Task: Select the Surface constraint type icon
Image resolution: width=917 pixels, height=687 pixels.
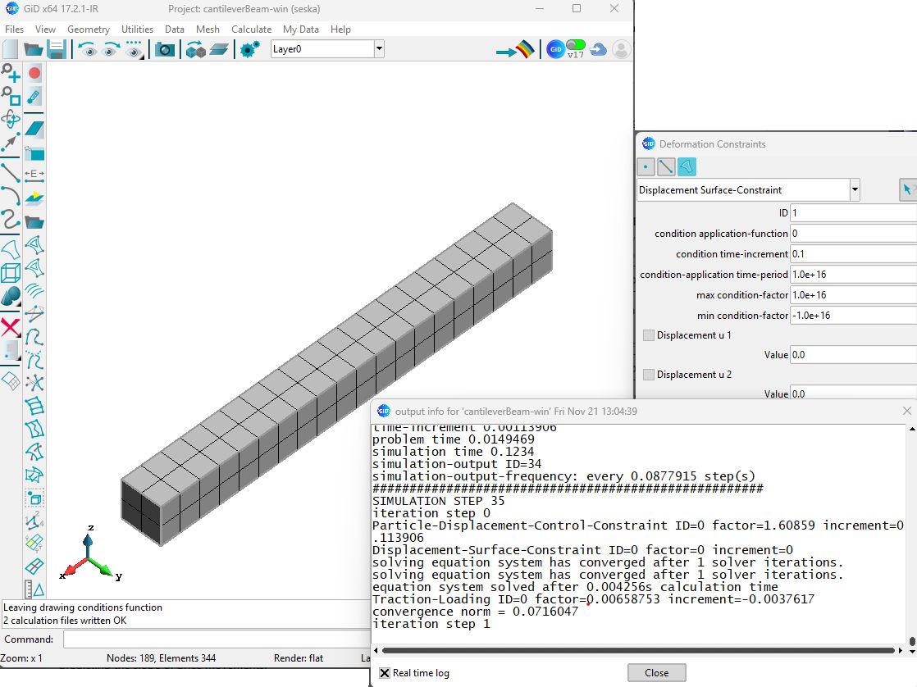Action: 687,167
